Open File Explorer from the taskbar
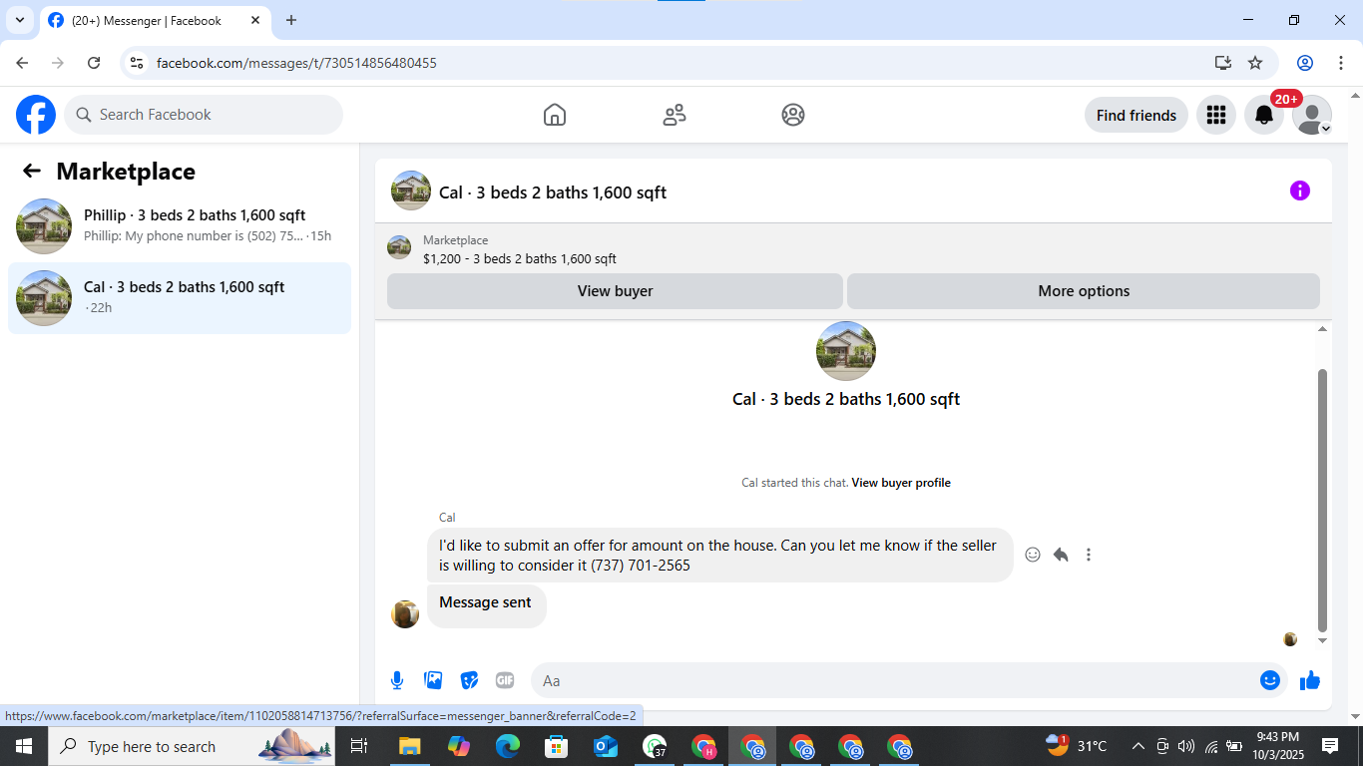1363x766 pixels. (x=410, y=746)
